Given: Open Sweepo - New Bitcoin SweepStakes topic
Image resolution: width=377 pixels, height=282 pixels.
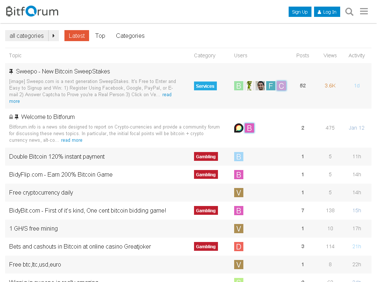Looking at the screenshot, I should click(x=63, y=71).
